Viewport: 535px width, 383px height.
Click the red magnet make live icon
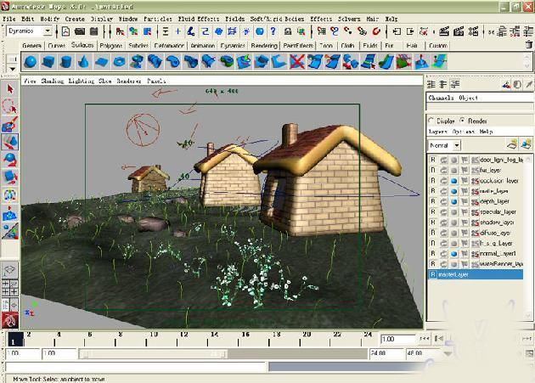376,31
